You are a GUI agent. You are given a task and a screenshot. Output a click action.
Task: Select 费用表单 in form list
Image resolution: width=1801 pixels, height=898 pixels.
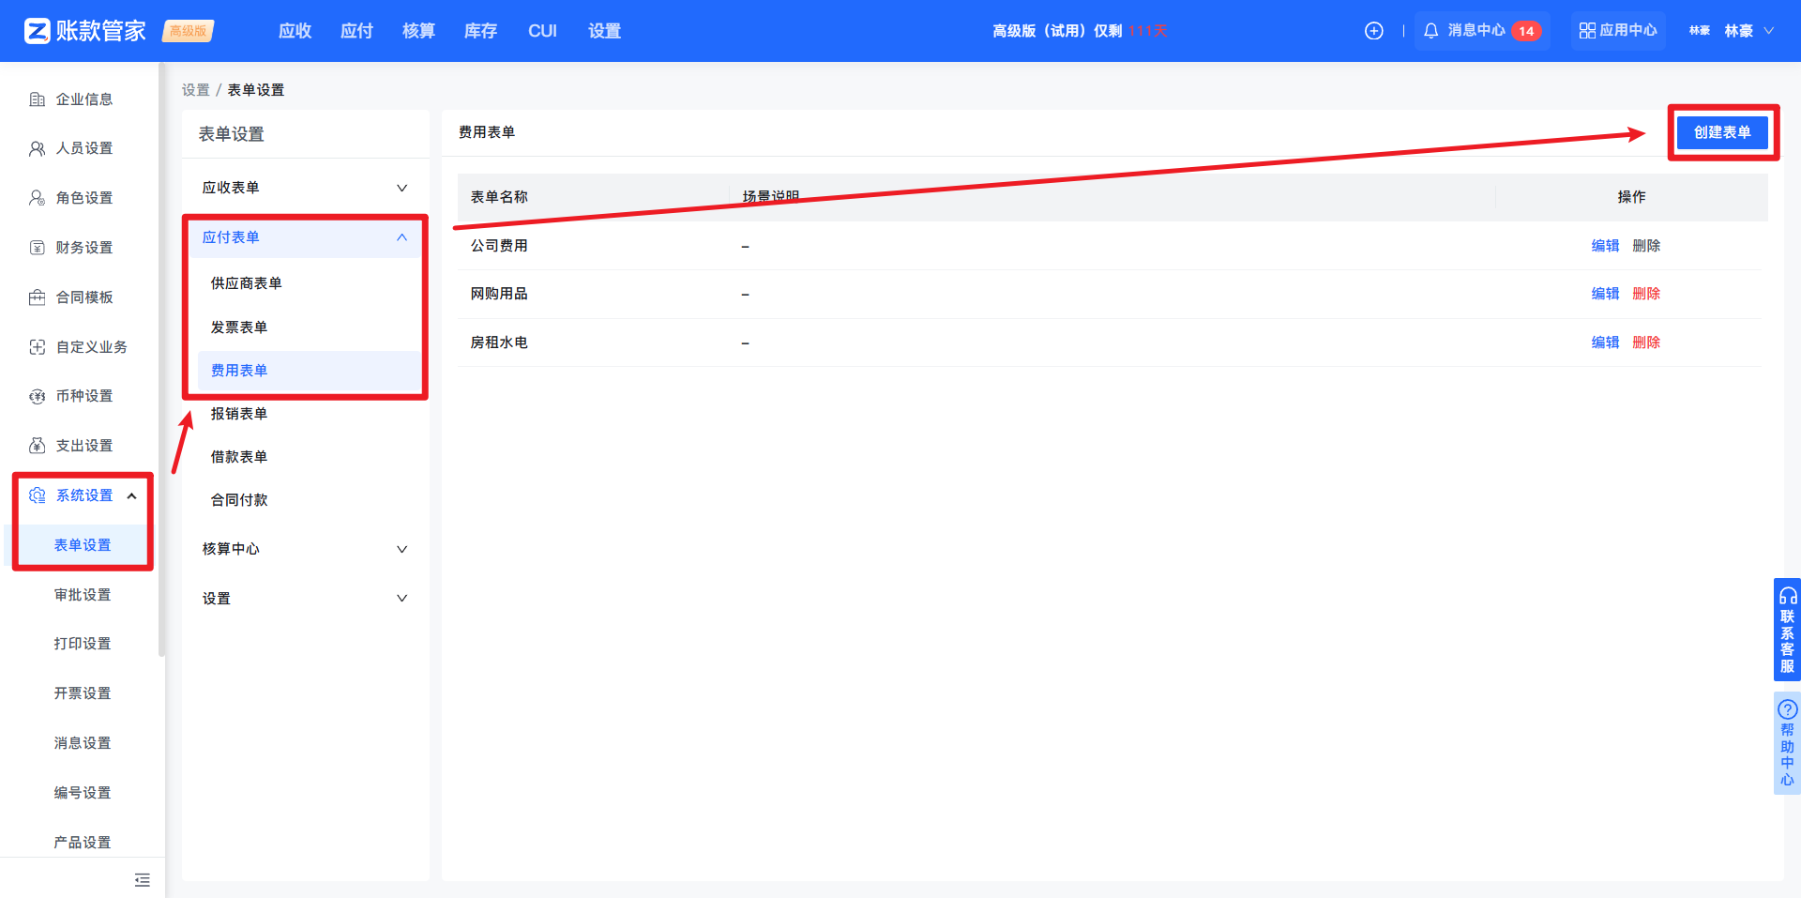pos(310,371)
